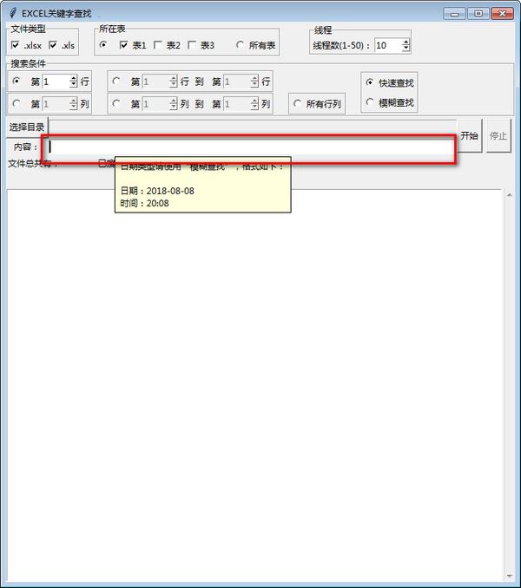Viewport: 521px width, 588px height.
Task: Click the single column number field
Action: [56, 104]
